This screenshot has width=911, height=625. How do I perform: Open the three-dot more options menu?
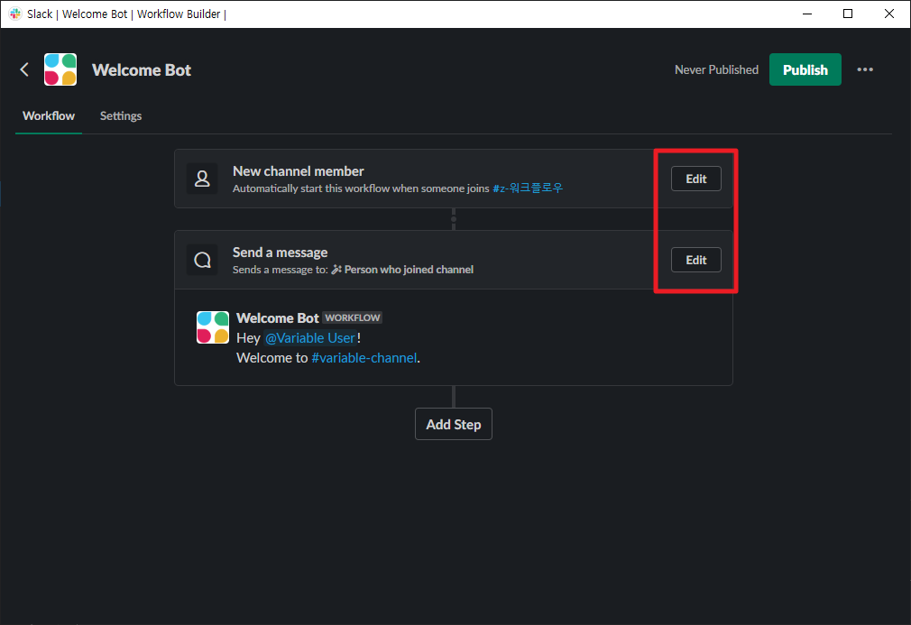pyautogui.click(x=864, y=69)
